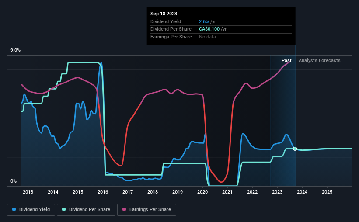Click the teal Dividend Per Share legend dot
This screenshot has height=222, width=359.
64,209
